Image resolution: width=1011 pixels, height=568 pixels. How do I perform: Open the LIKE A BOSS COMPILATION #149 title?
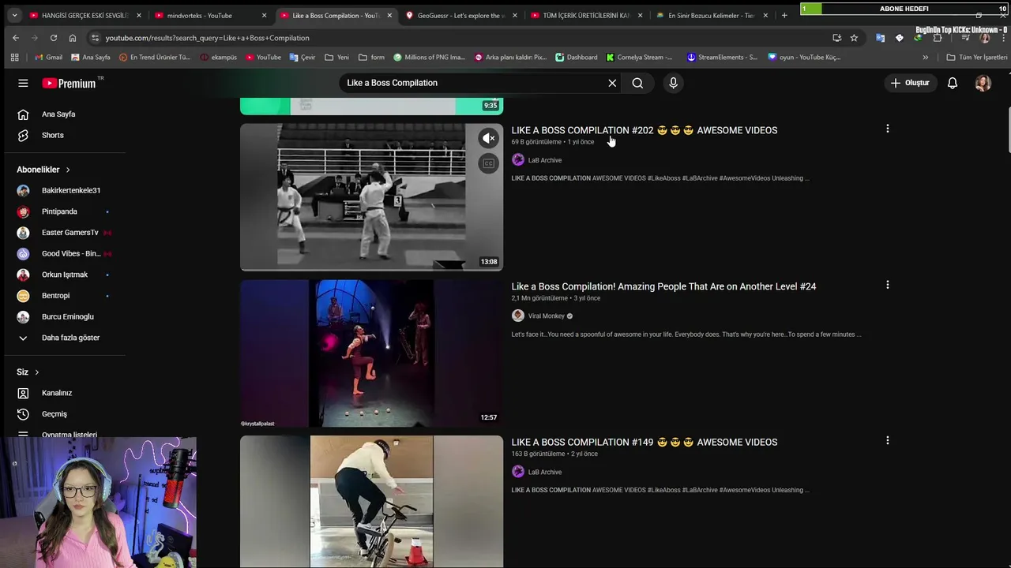point(644,442)
